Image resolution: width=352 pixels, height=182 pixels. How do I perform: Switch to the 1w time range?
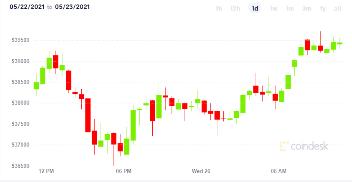point(274,9)
